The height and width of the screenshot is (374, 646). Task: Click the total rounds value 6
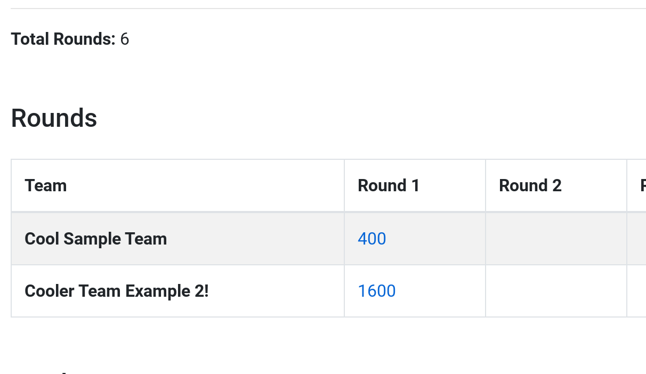125,39
